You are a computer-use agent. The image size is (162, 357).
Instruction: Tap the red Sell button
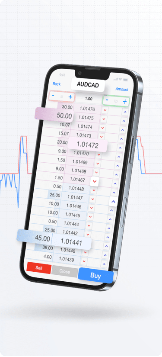(x=39, y=268)
